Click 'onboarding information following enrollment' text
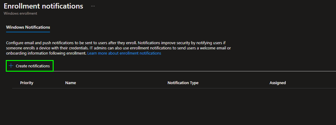Viewport: 336px width, 125px height. click(x=46, y=53)
